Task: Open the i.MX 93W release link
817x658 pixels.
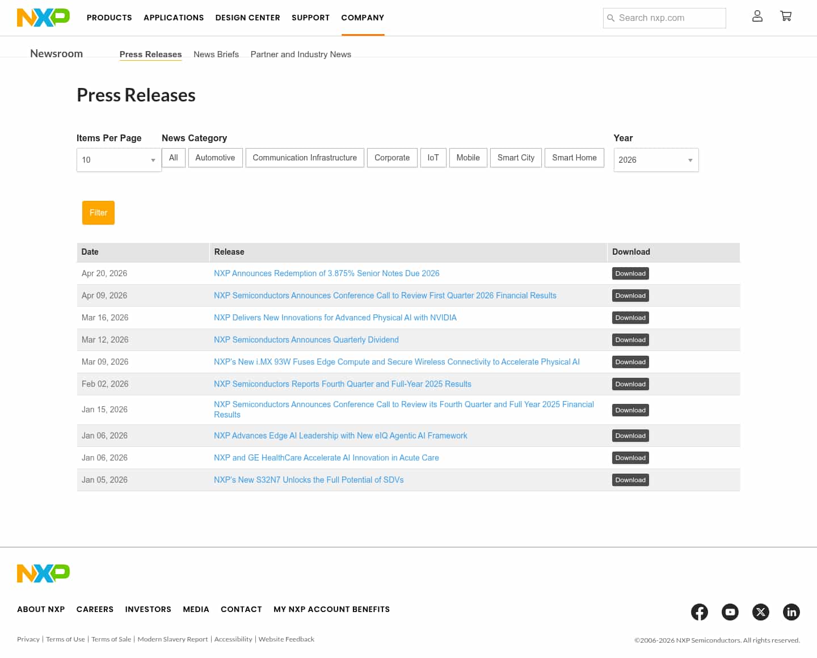Action: 397,362
